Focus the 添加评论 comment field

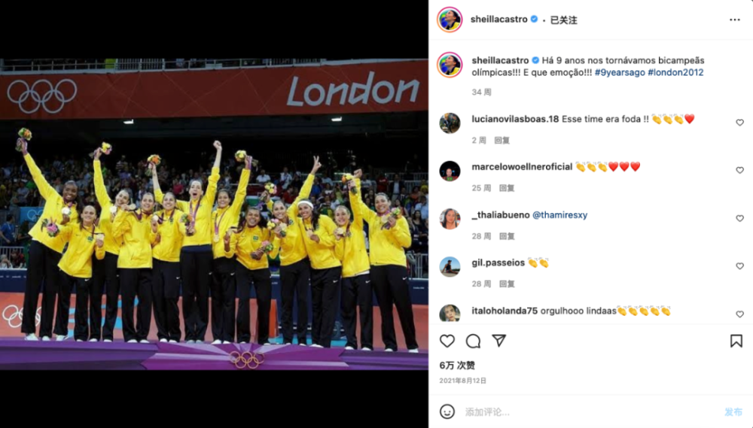click(x=590, y=411)
